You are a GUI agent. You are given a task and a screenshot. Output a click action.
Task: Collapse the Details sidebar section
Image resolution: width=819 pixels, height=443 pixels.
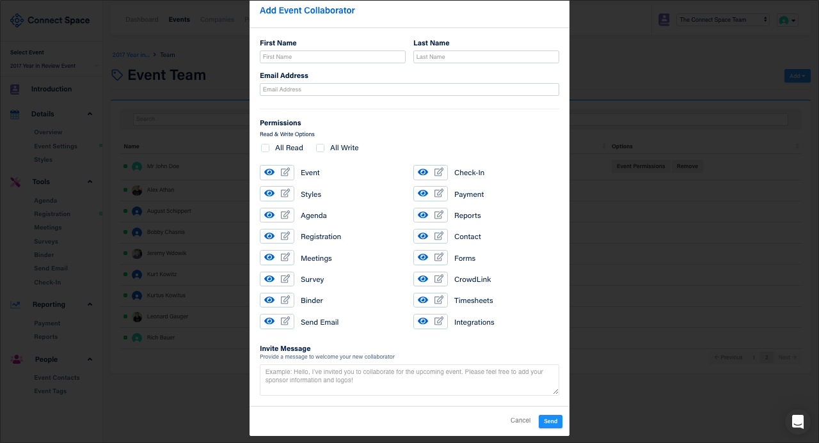(90, 114)
